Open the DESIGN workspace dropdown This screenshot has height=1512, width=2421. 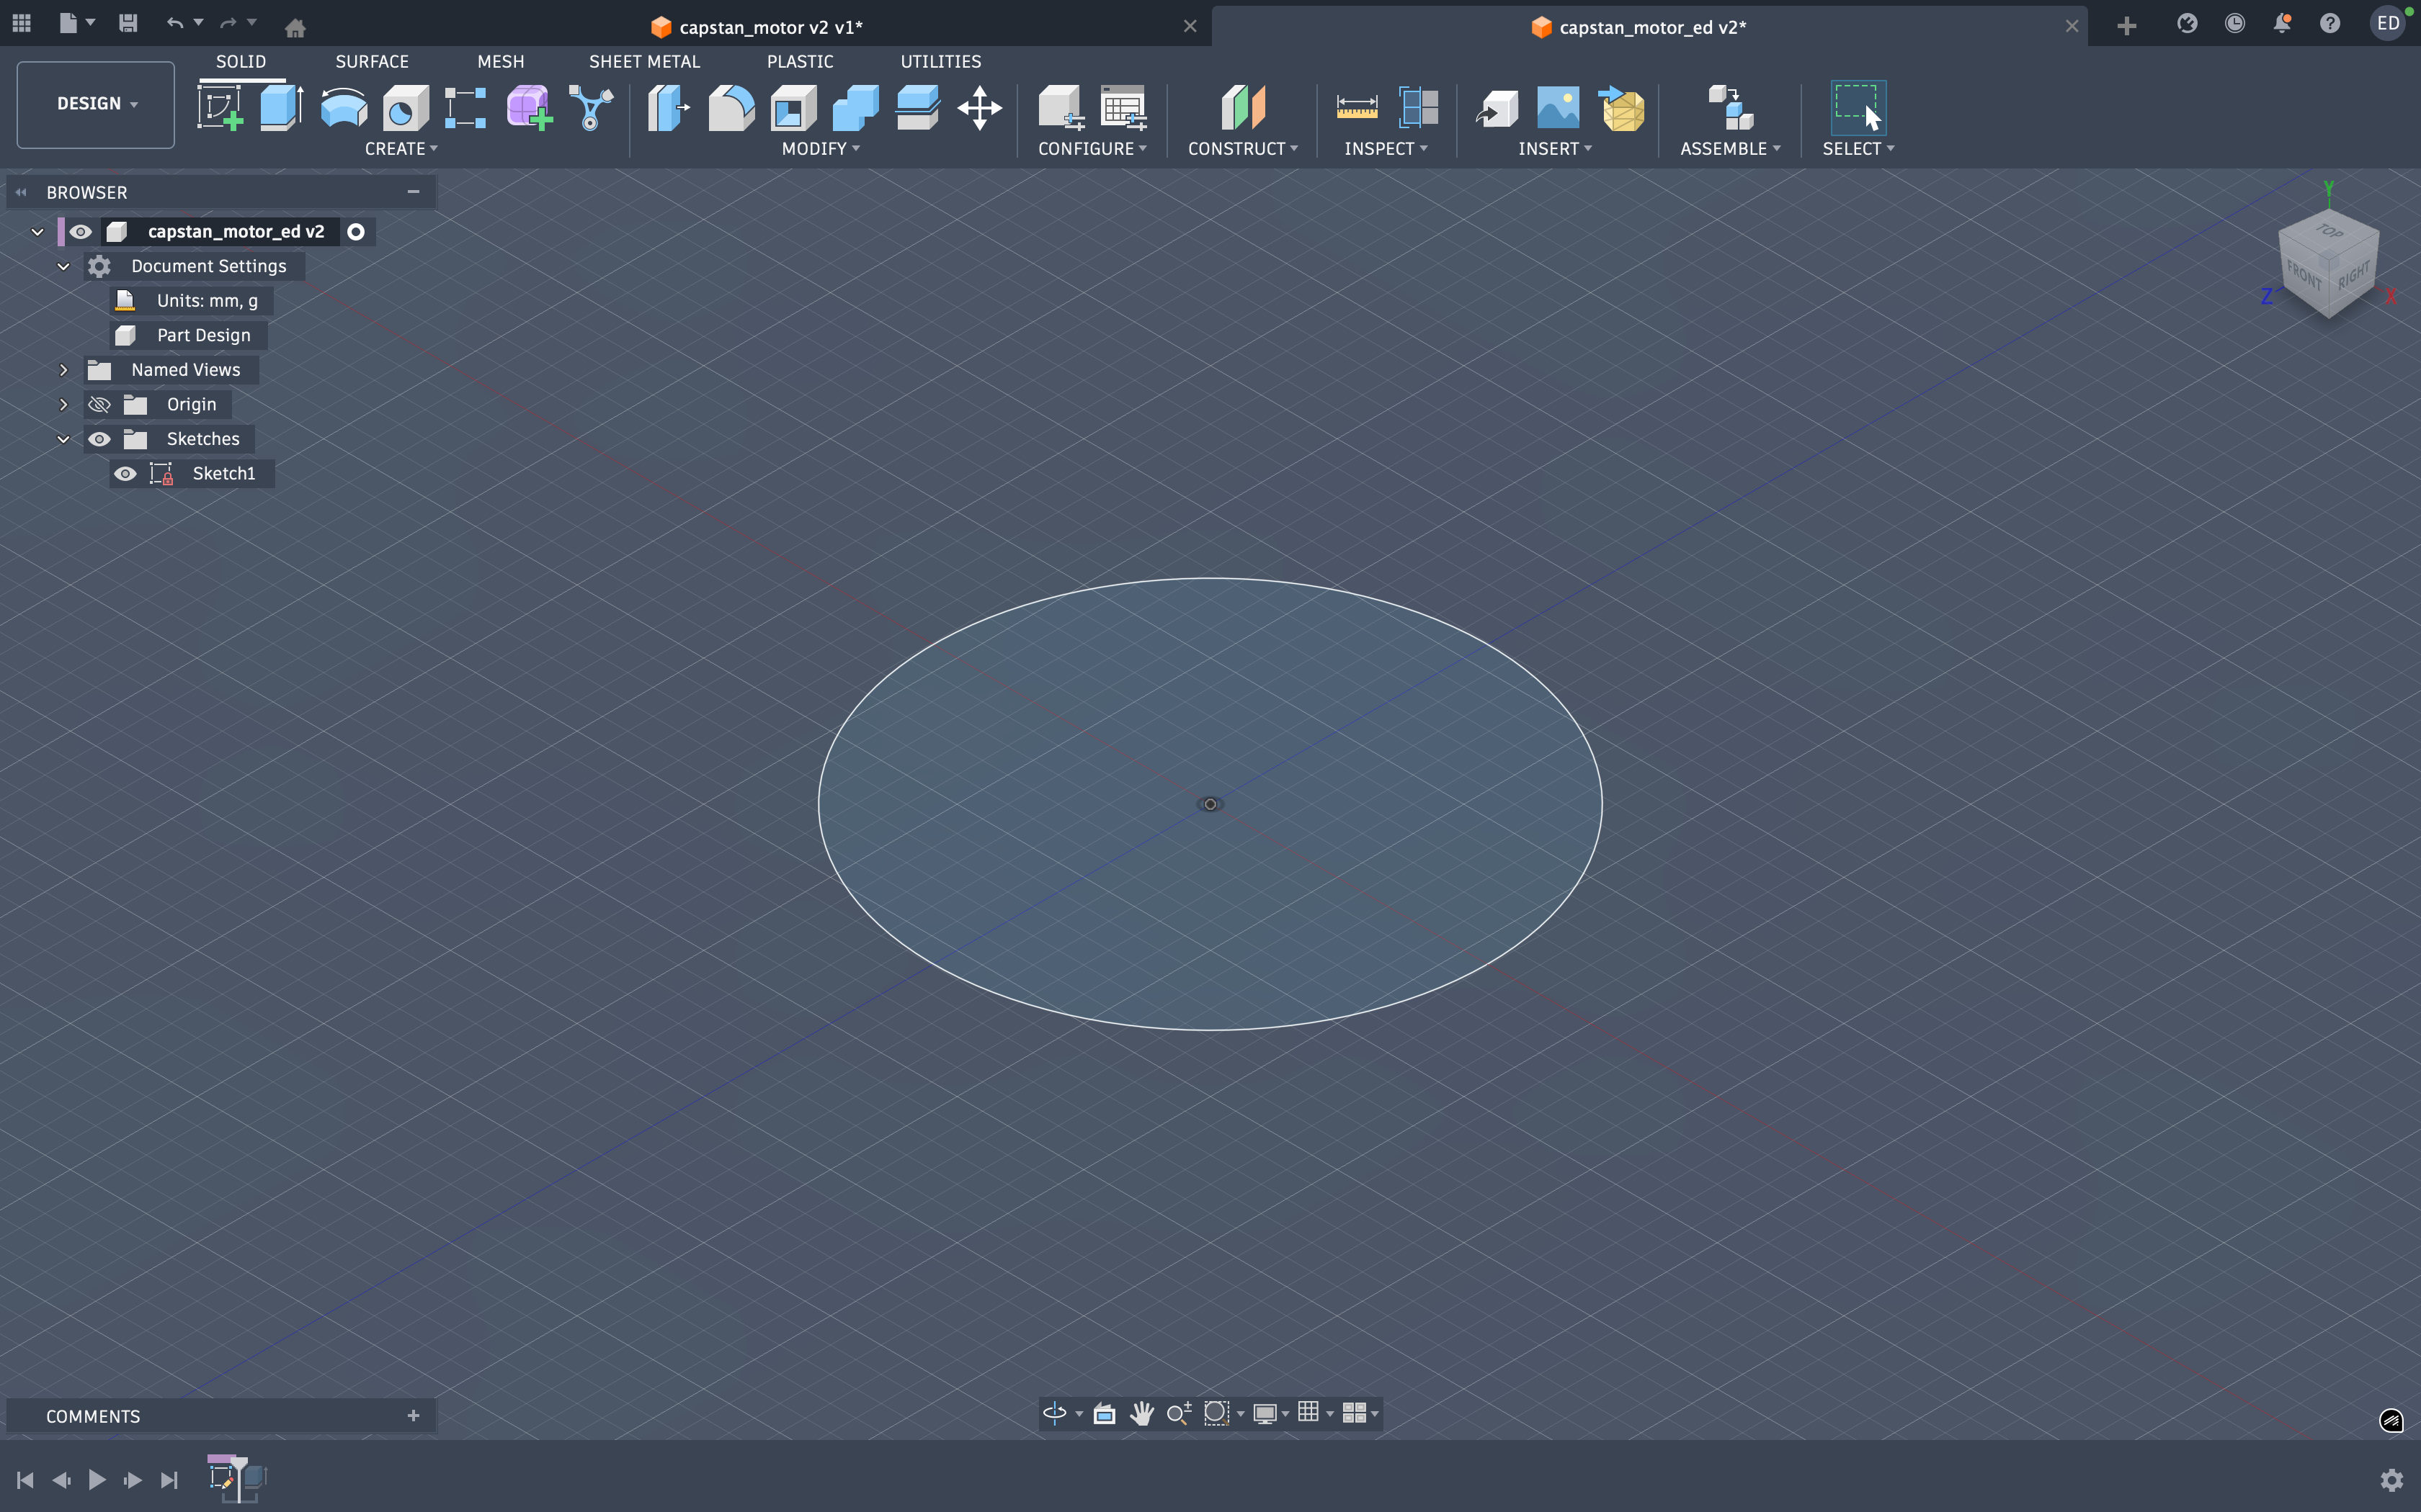[x=96, y=104]
